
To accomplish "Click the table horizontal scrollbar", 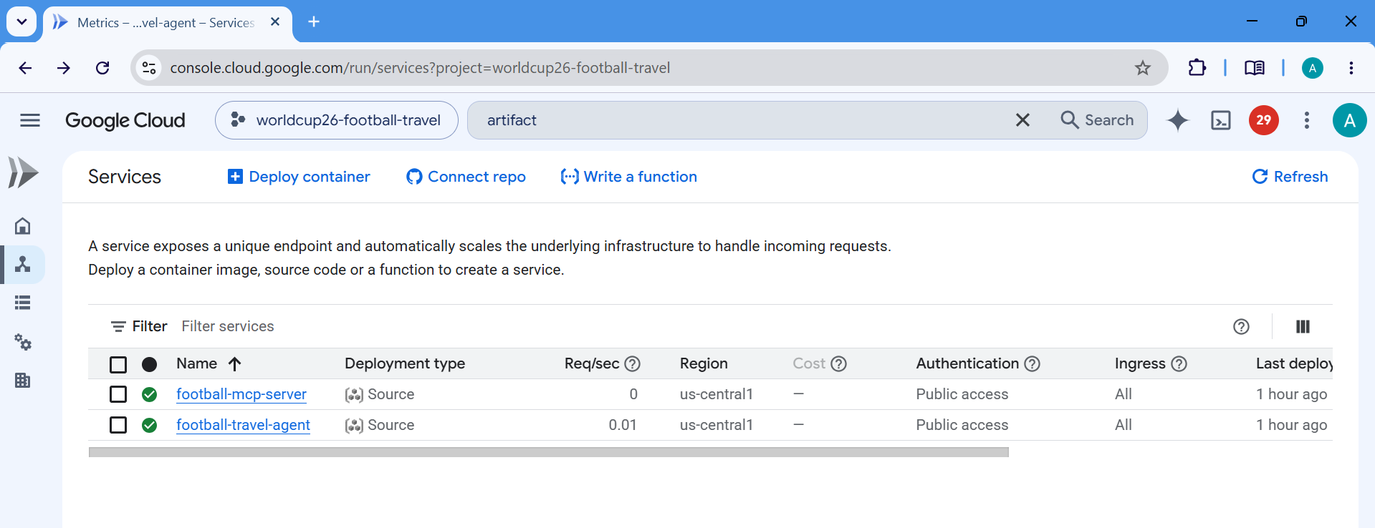I will pos(548,452).
